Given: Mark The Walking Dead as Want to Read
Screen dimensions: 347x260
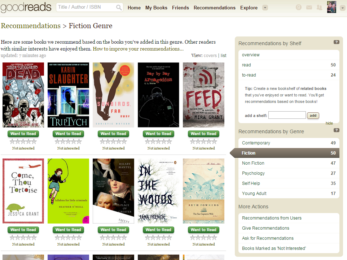Looking at the screenshot, I should 23,134.
